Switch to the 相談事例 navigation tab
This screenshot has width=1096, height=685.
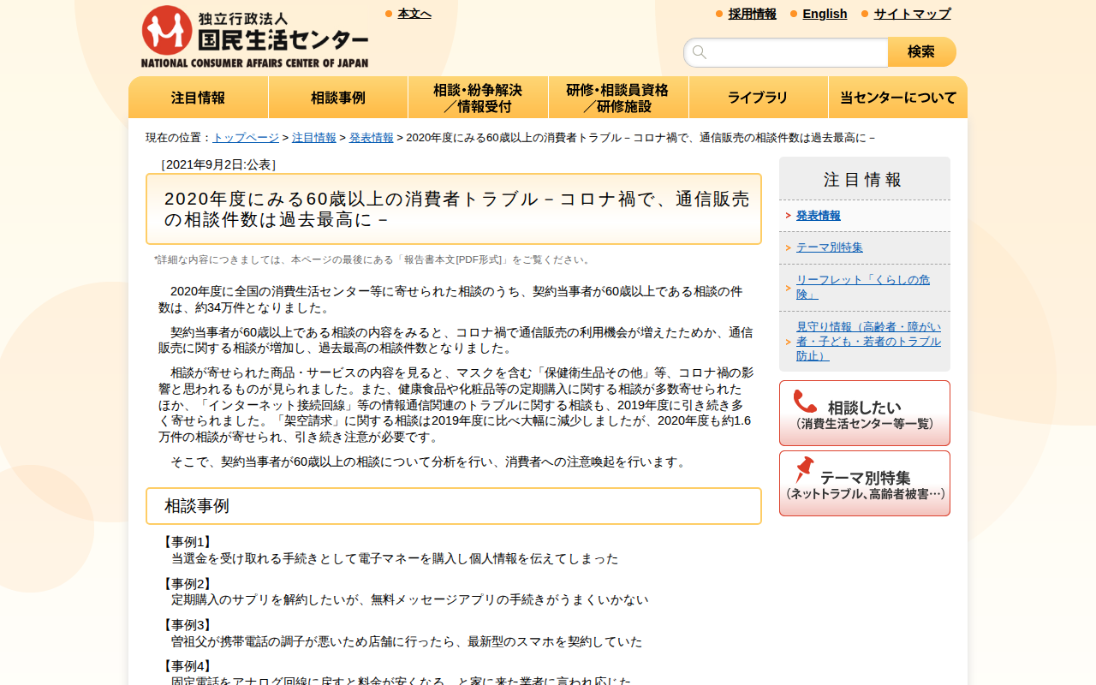[337, 97]
